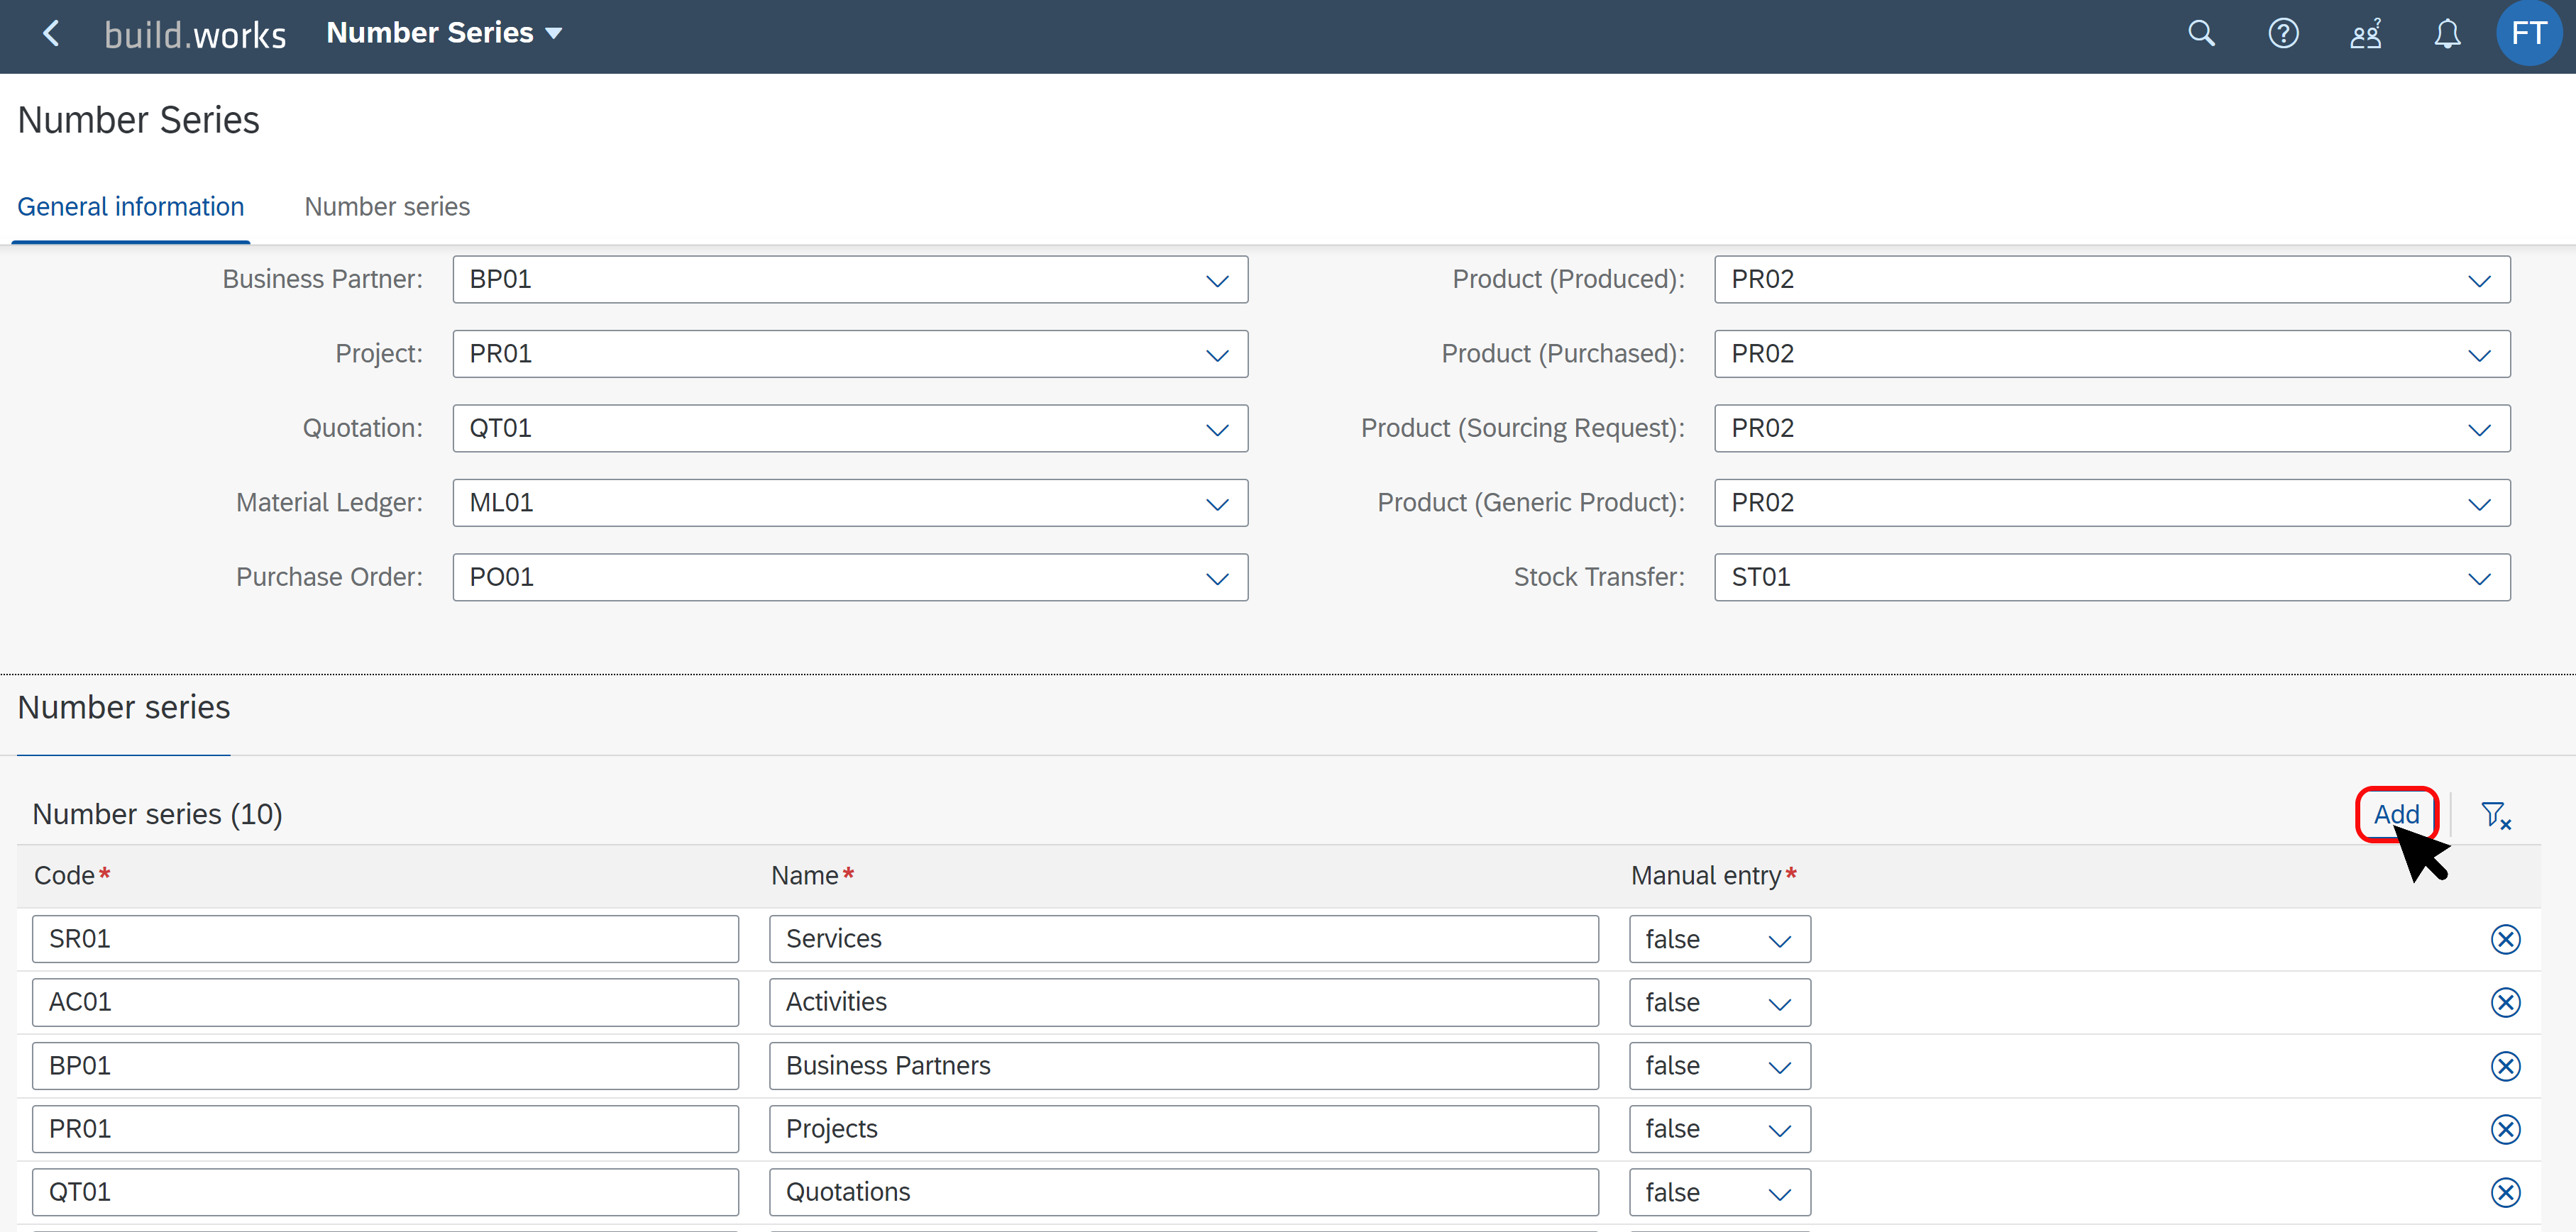Click the Manual entry column header
2576x1232 pixels.
coord(1714,875)
